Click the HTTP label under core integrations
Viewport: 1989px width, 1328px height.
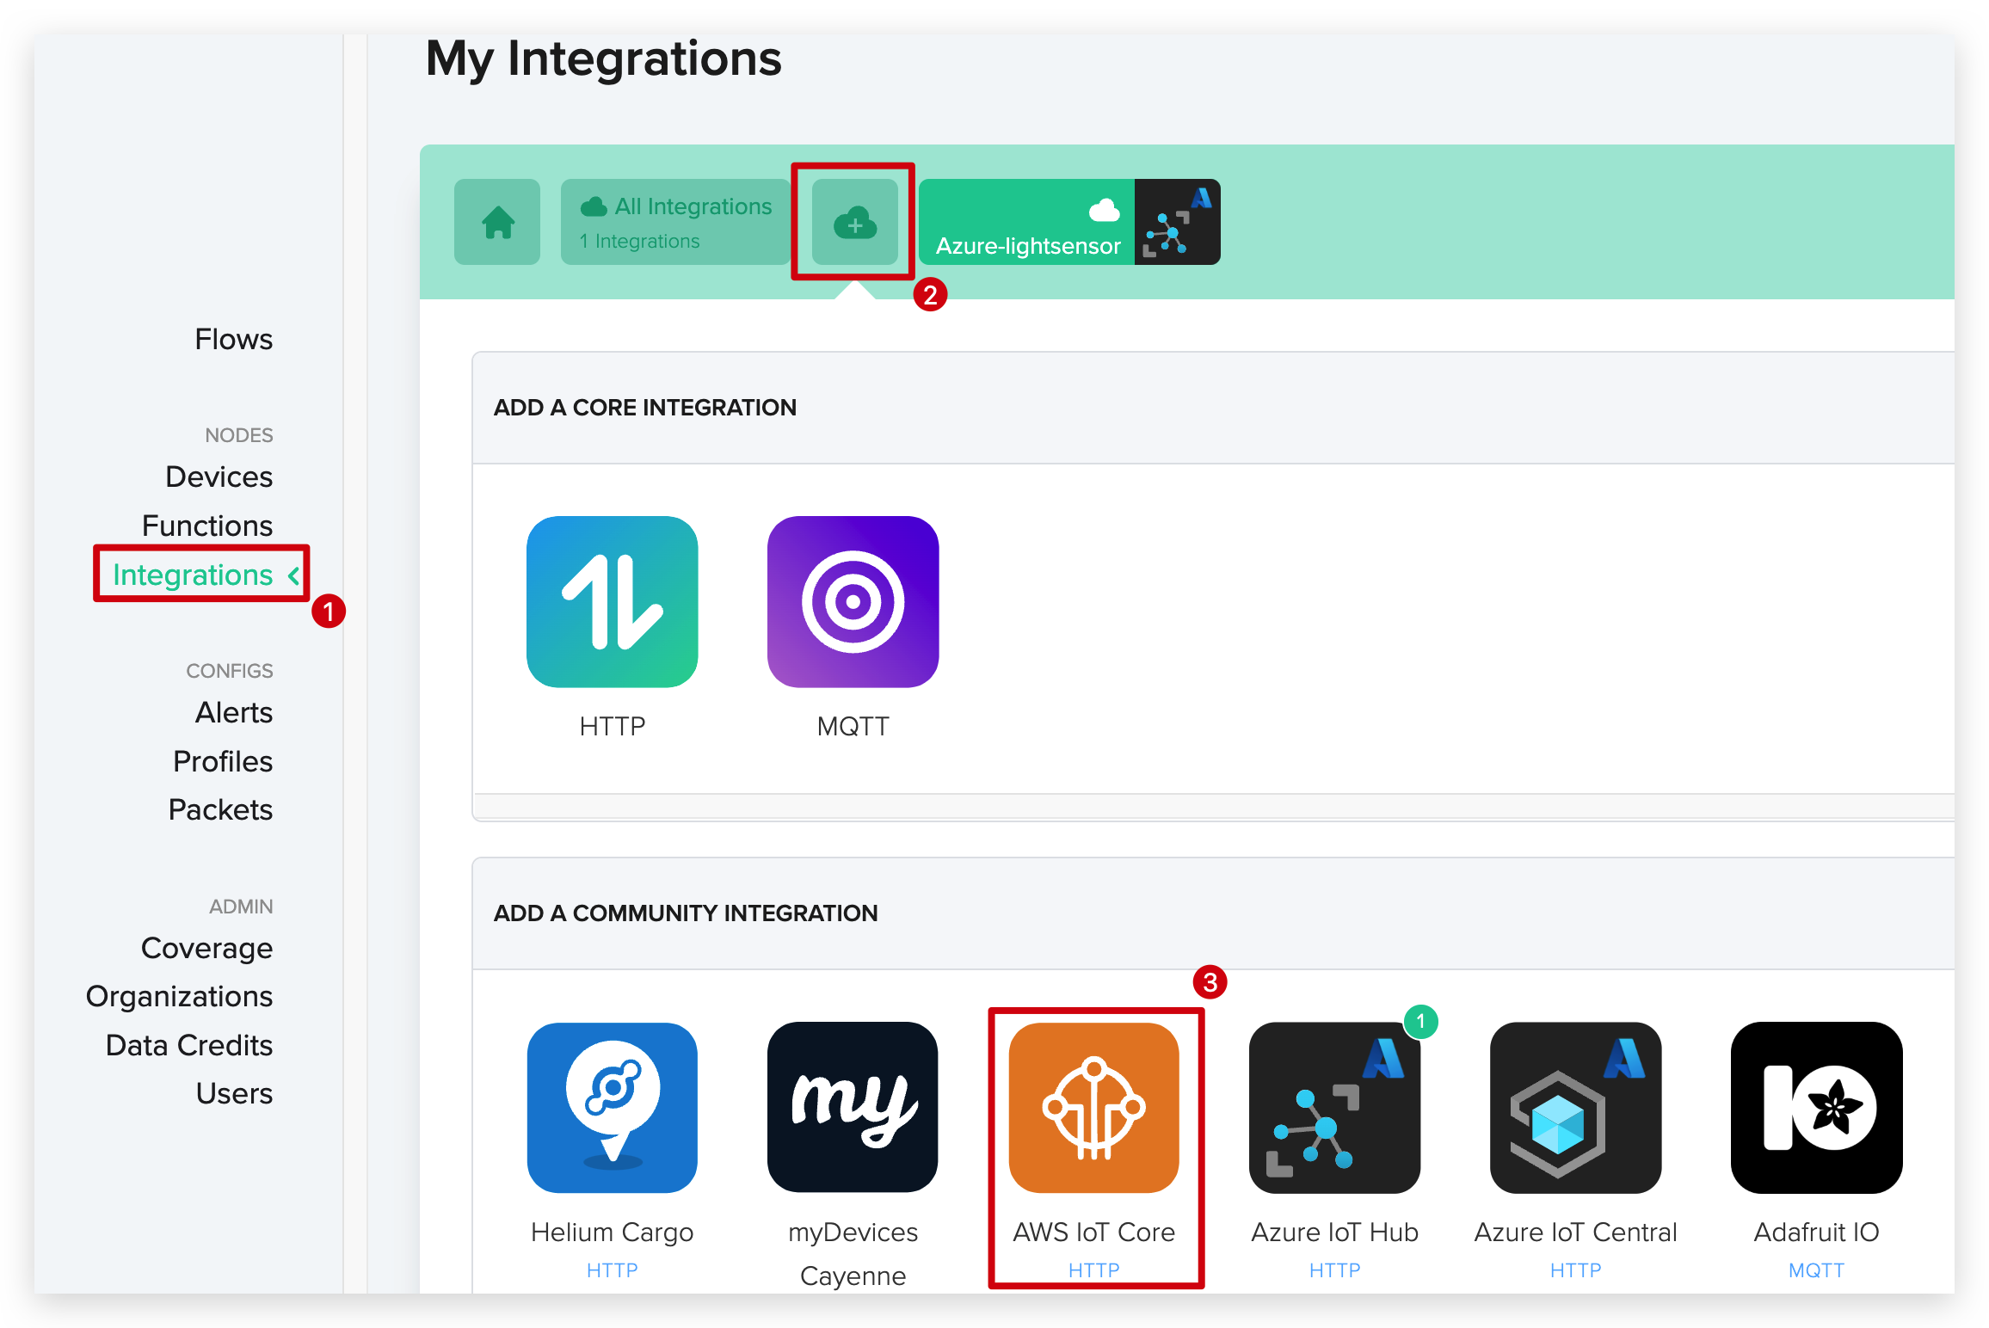[613, 727]
